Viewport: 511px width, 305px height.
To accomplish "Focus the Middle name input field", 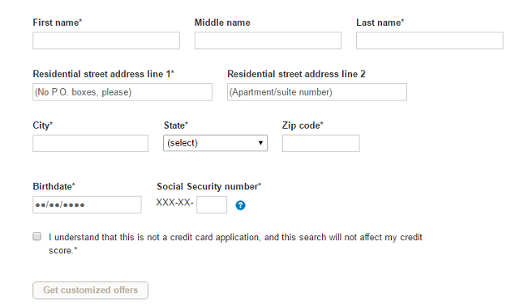I will [268, 40].
